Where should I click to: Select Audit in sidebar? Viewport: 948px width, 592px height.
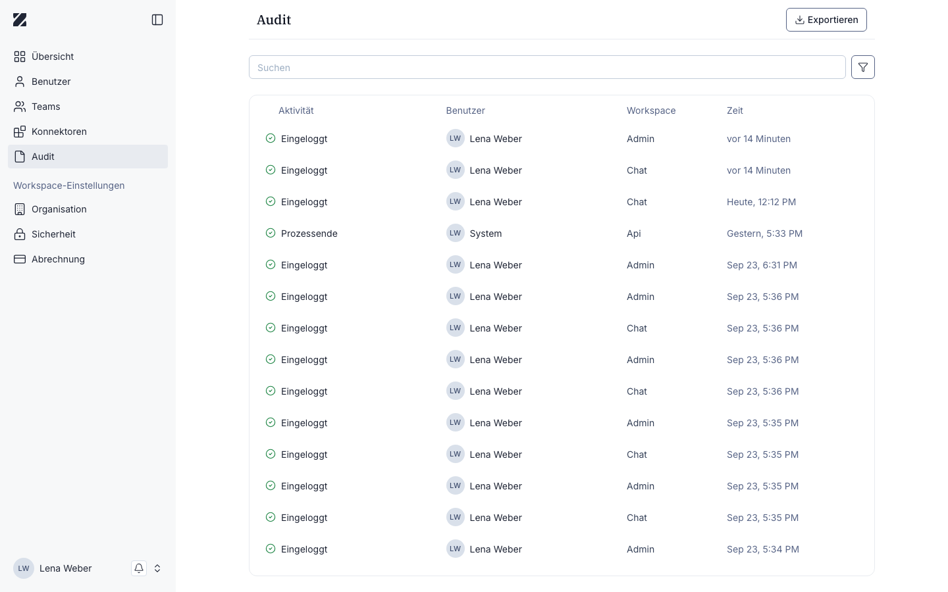click(88, 157)
